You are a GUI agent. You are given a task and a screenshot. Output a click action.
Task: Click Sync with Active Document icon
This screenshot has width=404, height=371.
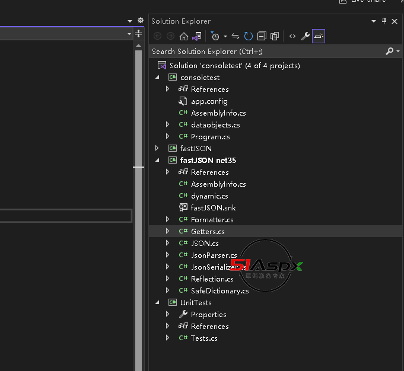(x=236, y=36)
